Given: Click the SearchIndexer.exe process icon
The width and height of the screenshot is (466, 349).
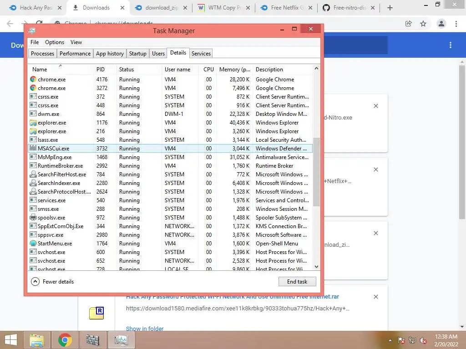Looking at the screenshot, I should point(33,183).
